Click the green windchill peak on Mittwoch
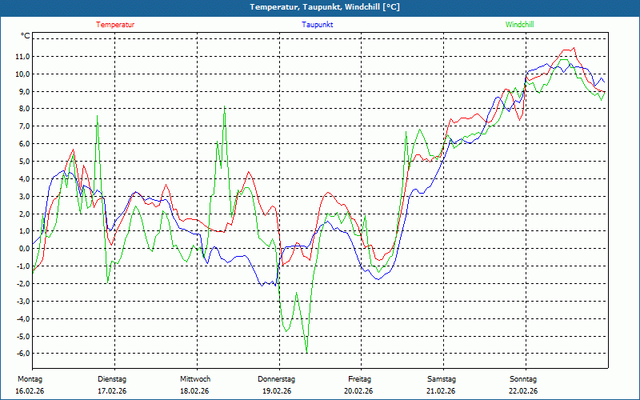Viewport: 640px width, 400px height. (x=225, y=106)
